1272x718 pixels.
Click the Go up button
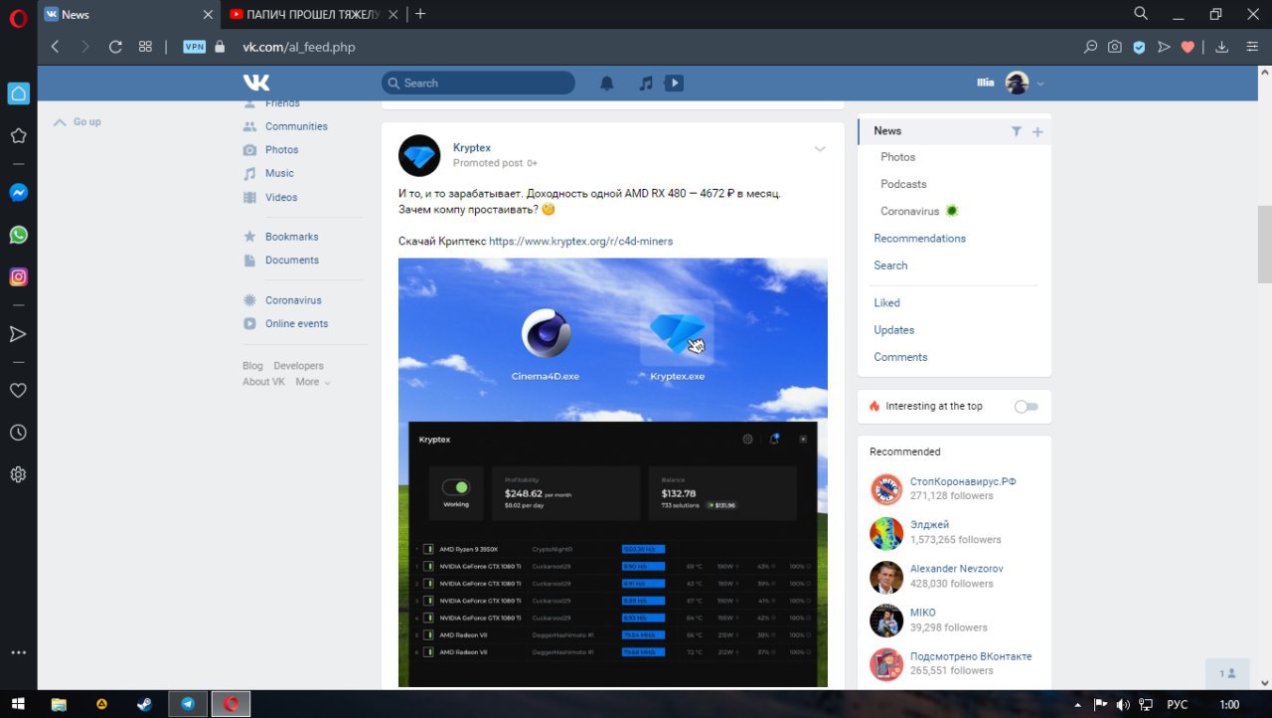pyautogui.click(x=78, y=121)
